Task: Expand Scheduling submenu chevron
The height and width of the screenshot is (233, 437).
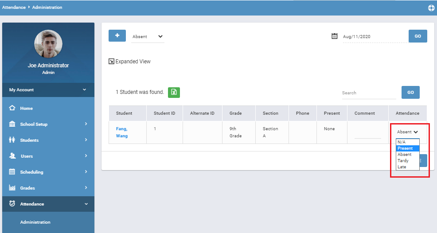Action: (86, 172)
